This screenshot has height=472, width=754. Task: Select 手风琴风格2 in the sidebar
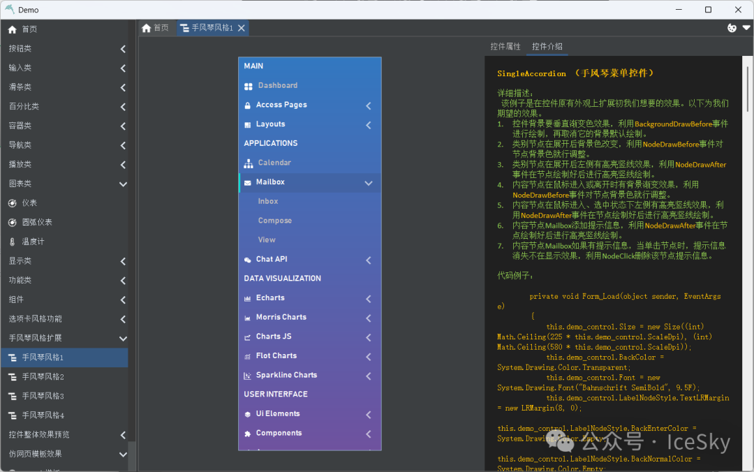point(43,377)
